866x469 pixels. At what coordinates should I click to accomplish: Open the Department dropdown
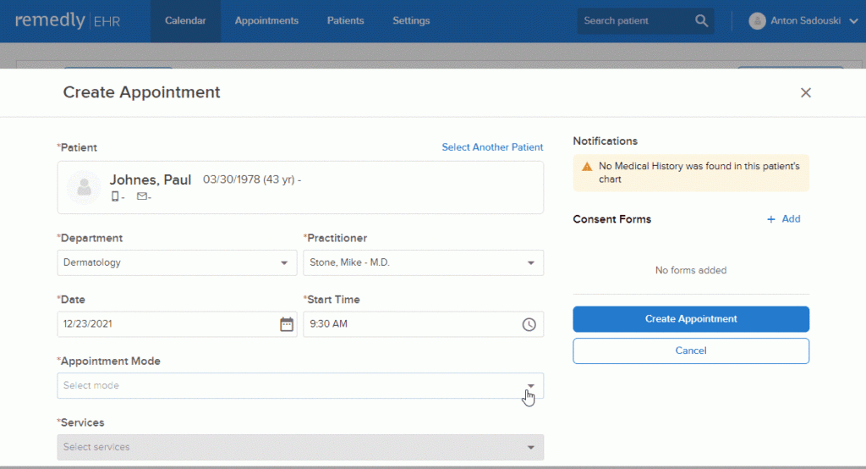(x=177, y=262)
